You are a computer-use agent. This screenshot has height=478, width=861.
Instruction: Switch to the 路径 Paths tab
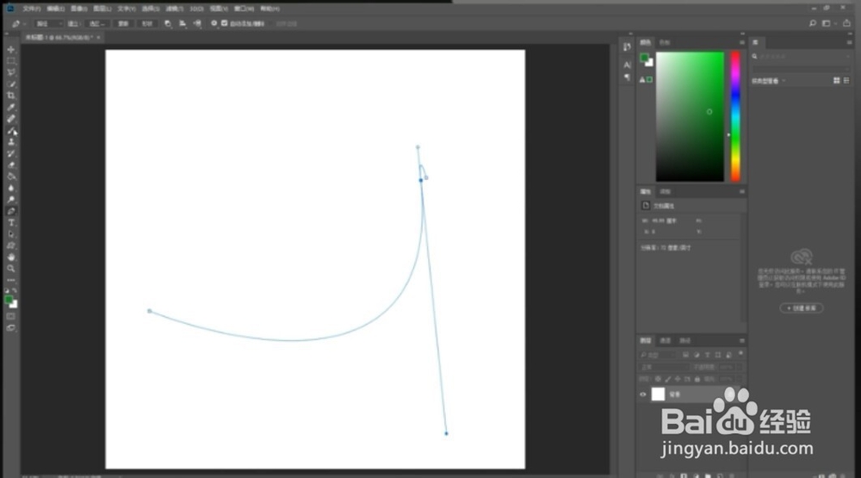click(684, 341)
